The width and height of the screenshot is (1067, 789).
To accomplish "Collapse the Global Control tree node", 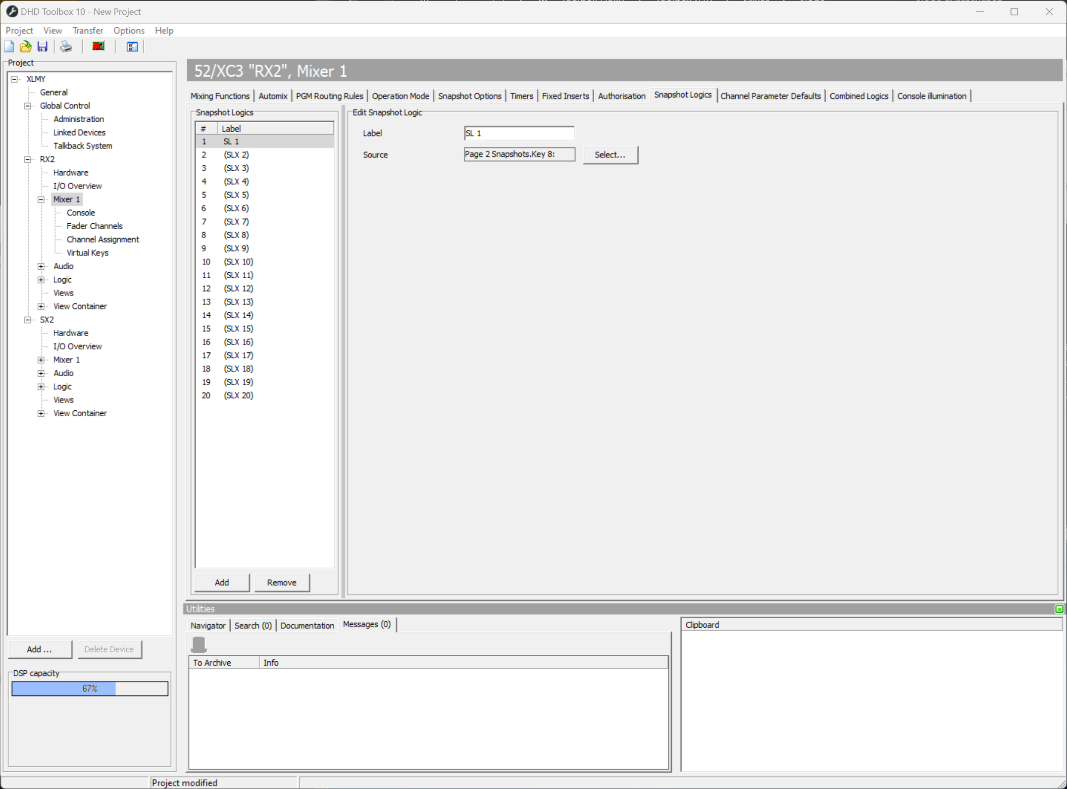I will 27,105.
